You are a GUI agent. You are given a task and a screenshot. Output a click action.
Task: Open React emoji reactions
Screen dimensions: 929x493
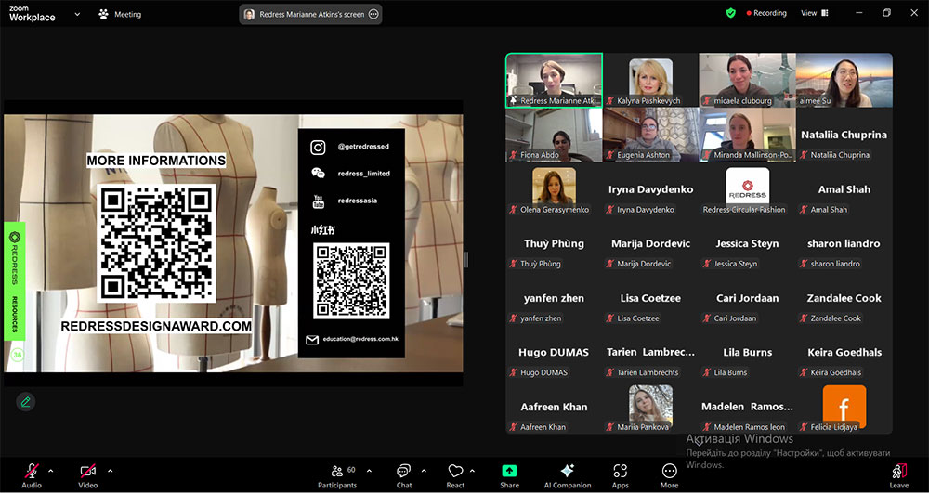[455, 476]
